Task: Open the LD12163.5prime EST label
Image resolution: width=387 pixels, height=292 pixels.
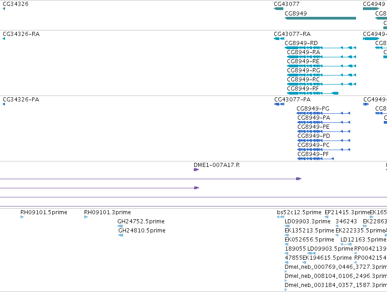Action: coord(363,240)
